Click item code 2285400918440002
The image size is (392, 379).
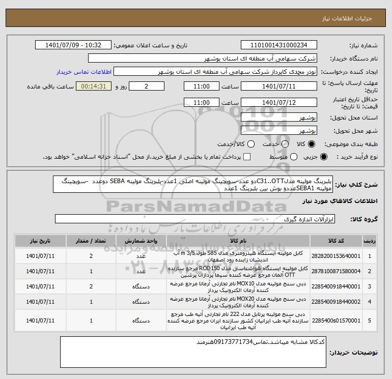(336, 302)
